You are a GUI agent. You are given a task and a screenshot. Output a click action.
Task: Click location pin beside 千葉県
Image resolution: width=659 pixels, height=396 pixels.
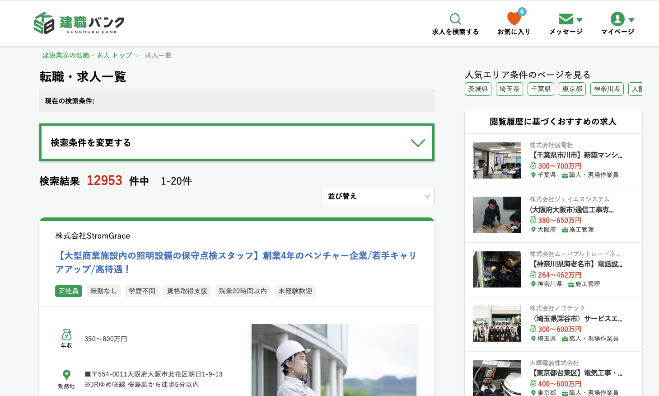[x=533, y=175]
